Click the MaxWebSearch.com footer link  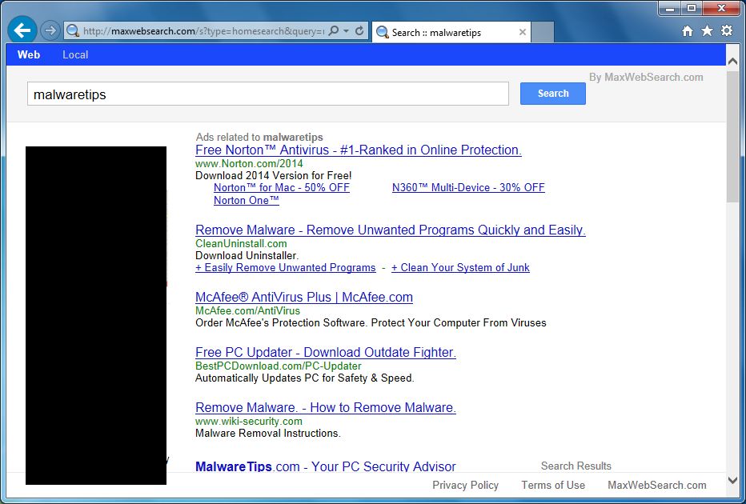pyautogui.click(x=656, y=485)
